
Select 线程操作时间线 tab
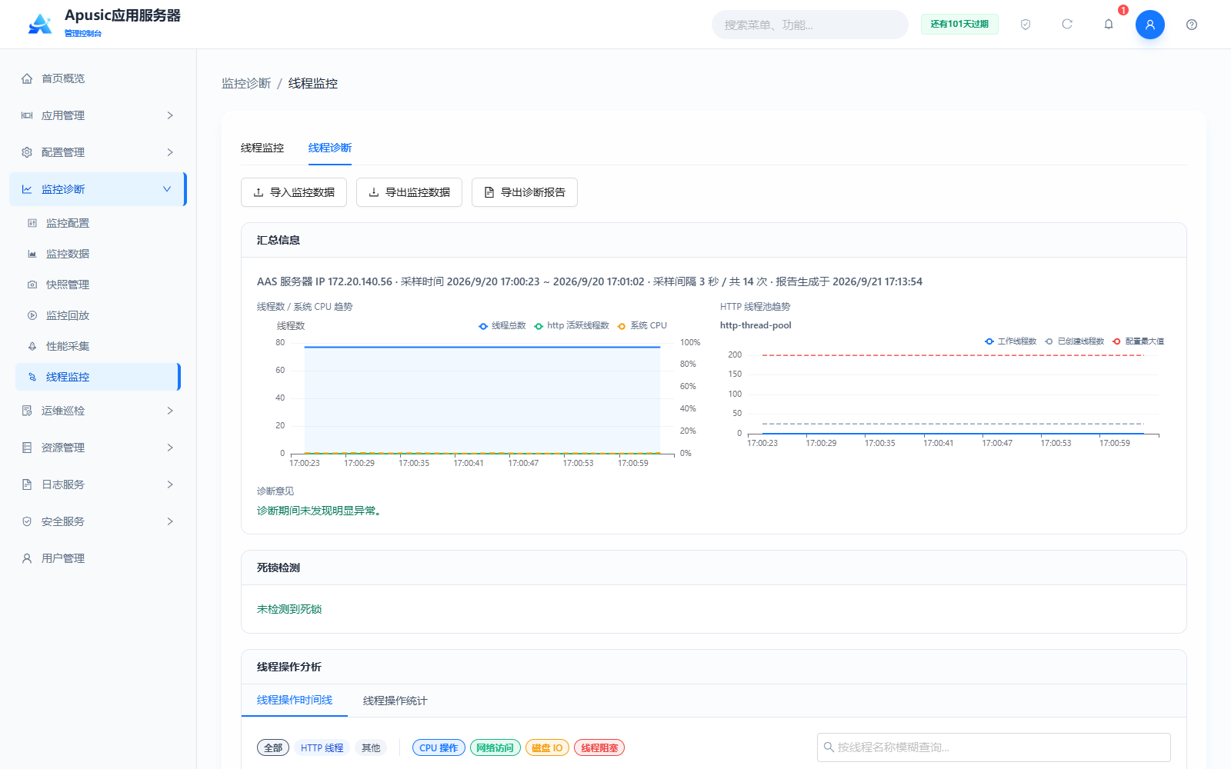[295, 700]
